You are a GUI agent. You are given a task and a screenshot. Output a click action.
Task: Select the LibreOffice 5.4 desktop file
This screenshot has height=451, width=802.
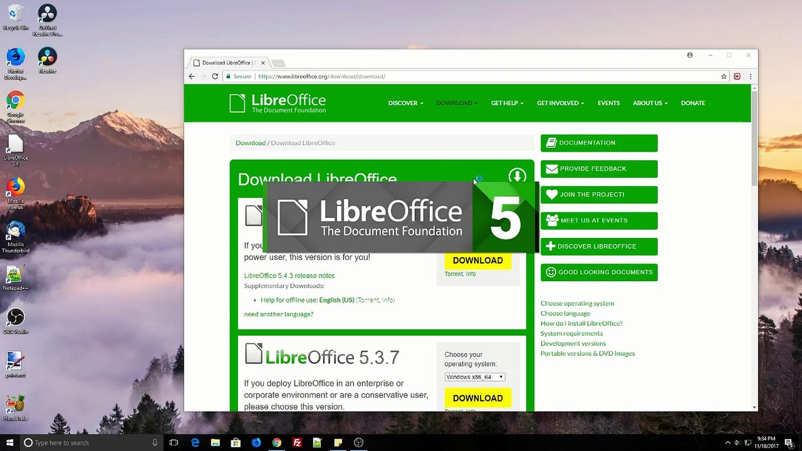(16, 150)
